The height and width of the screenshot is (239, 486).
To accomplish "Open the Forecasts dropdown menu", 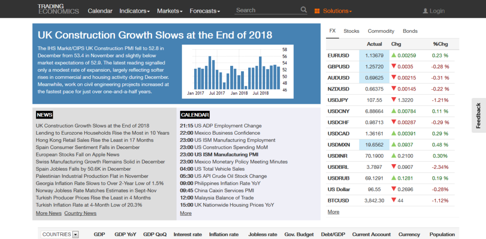I will [x=205, y=11].
